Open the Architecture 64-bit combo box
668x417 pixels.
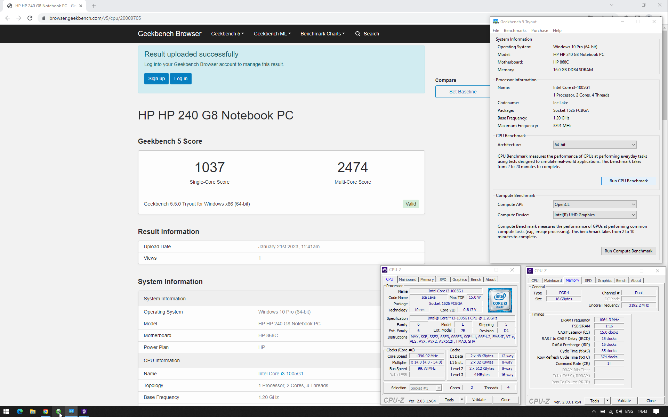[x=595, y=145]
